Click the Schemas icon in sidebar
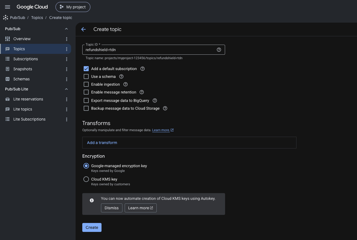Image resolution: width=357 pixels, height=240 pixels. point(8,79)
